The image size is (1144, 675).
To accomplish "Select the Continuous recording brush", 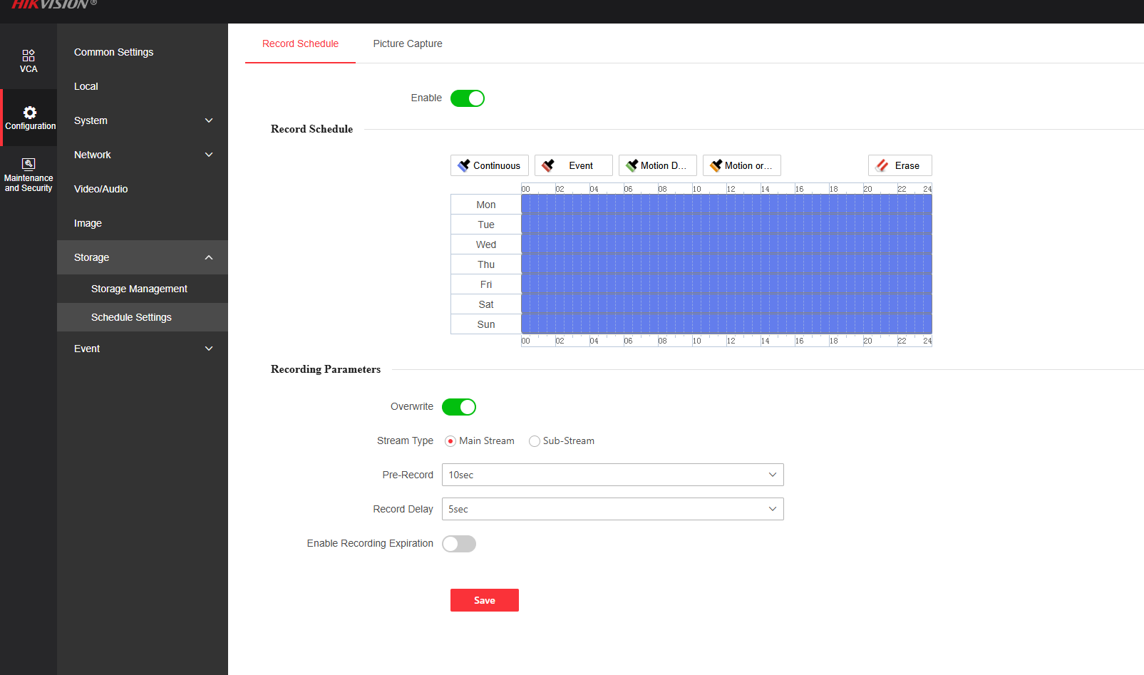I will (x=490, y=165).
